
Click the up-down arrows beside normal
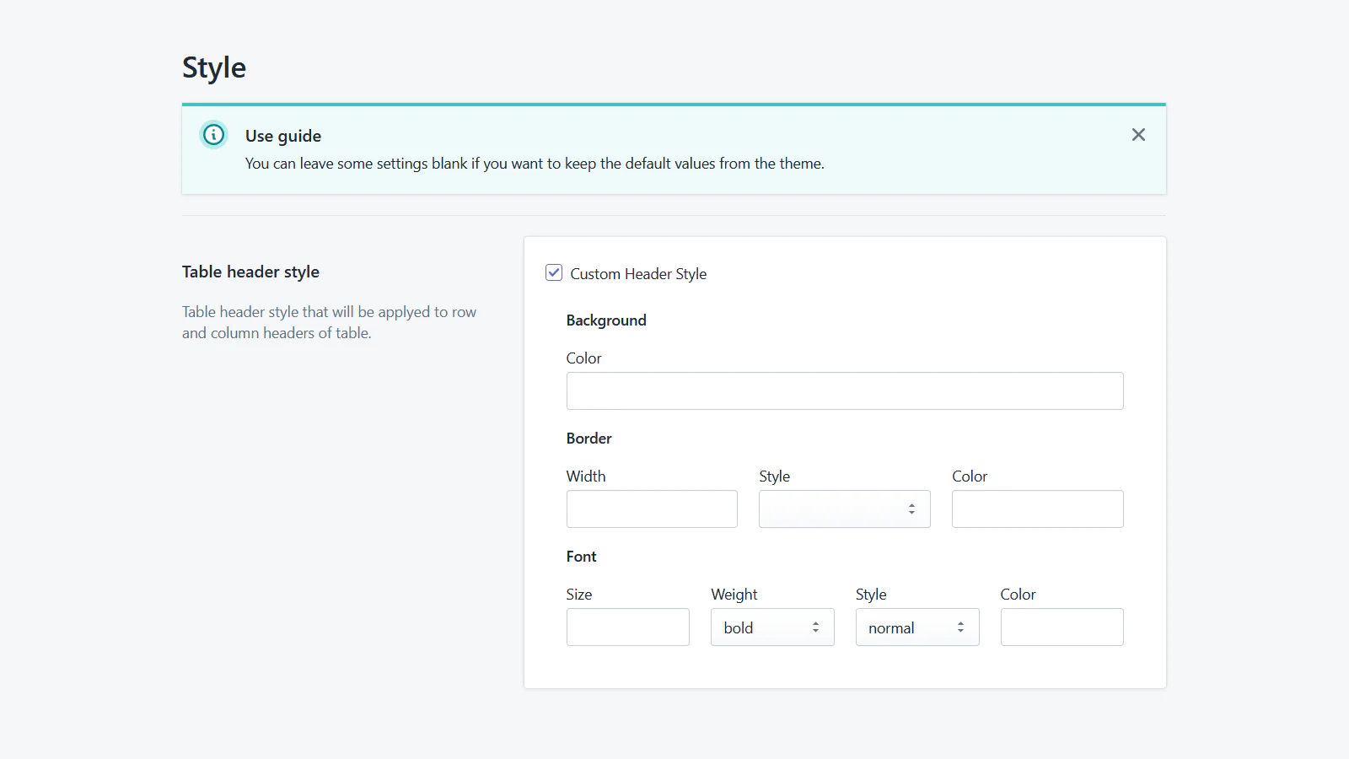[x=959, y=627]
